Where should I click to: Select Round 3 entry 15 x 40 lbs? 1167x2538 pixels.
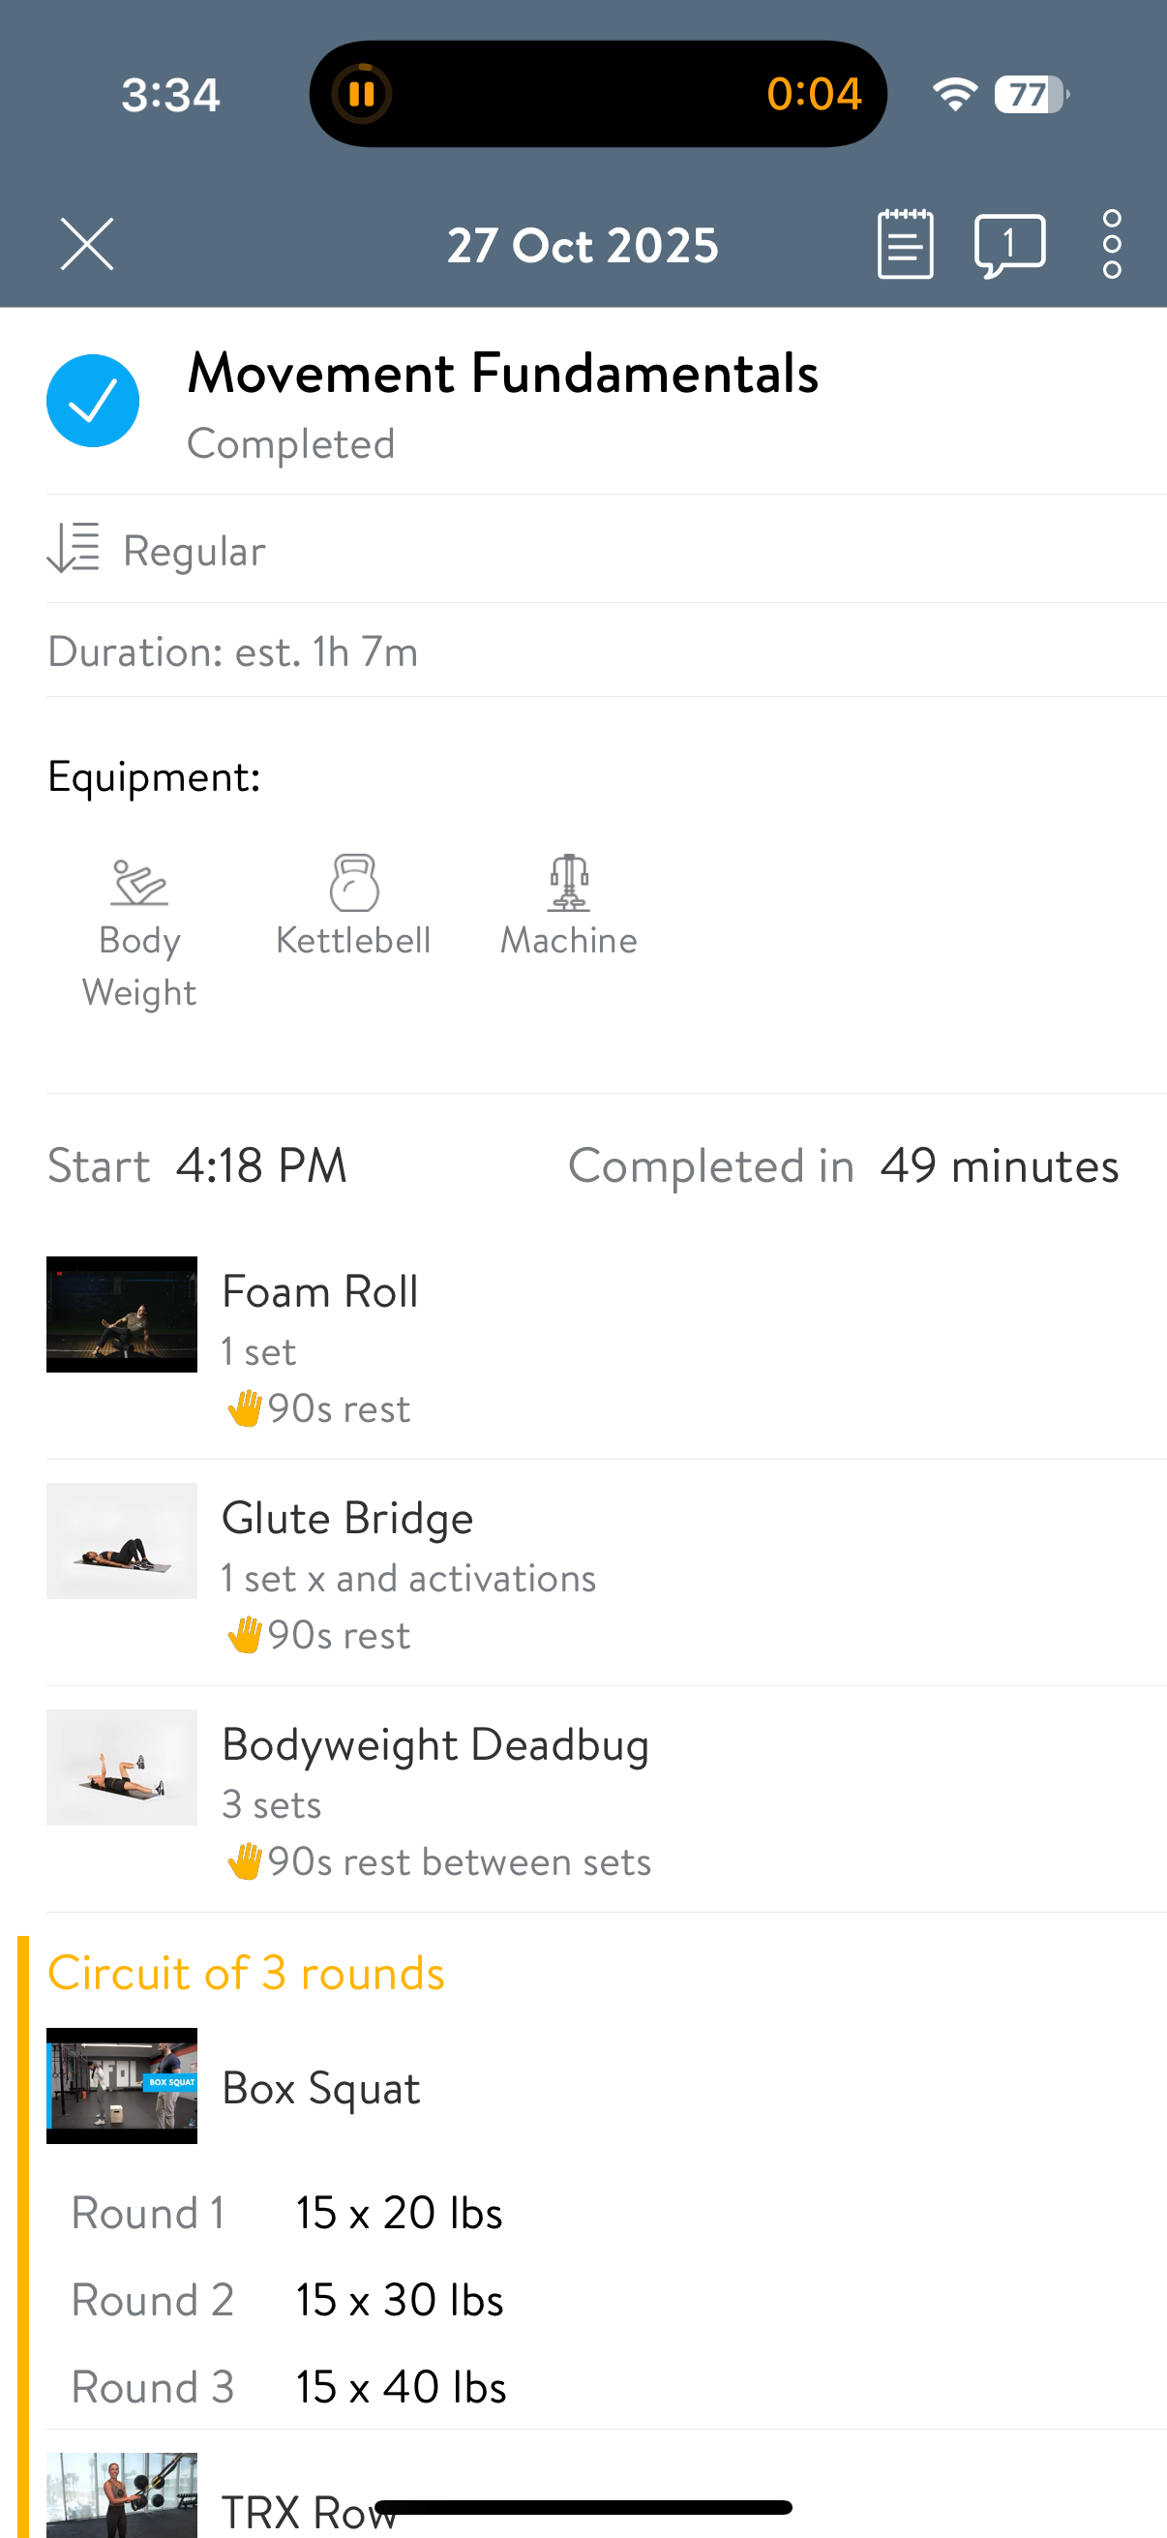[401, 2386]
